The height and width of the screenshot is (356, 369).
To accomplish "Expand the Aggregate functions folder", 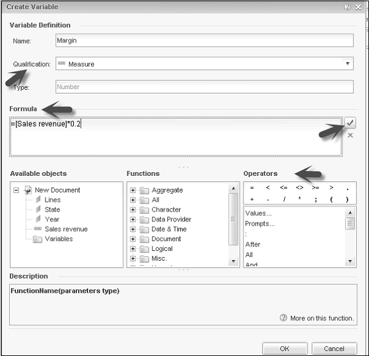I will pos(133,190).
